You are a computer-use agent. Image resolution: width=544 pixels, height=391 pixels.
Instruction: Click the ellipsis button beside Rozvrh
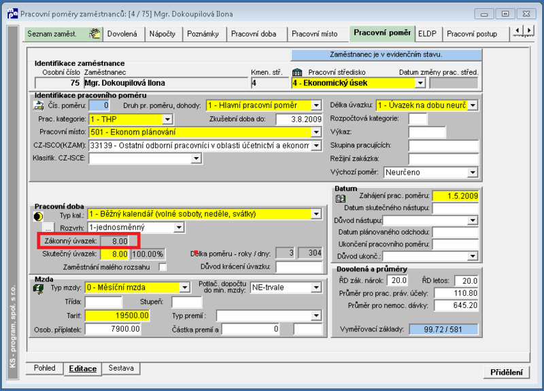coord(48,228)
